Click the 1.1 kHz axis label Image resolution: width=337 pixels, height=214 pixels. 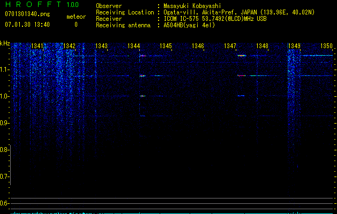pos(4,70)
